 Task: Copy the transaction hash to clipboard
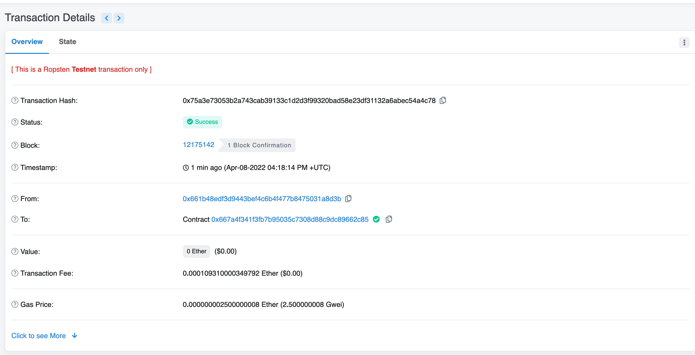click(443, 100)
